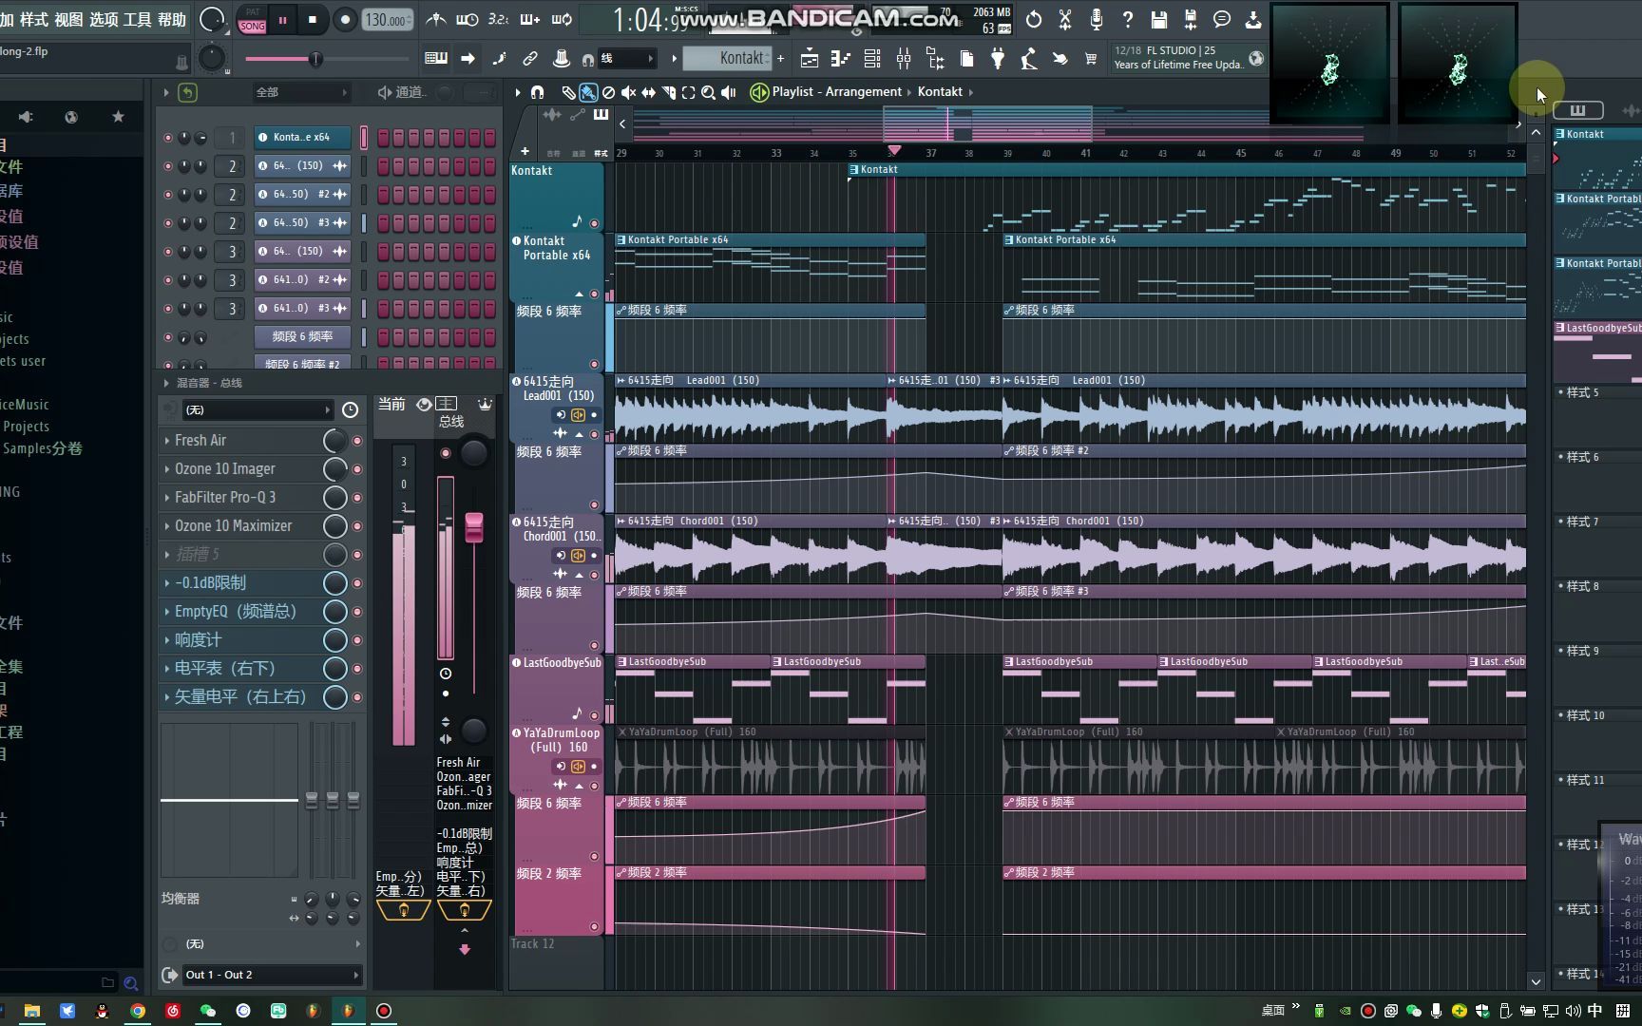The height and width of the screenshot is (1026, 1642).
Task: Arm the record button
Action: point(345,20)
